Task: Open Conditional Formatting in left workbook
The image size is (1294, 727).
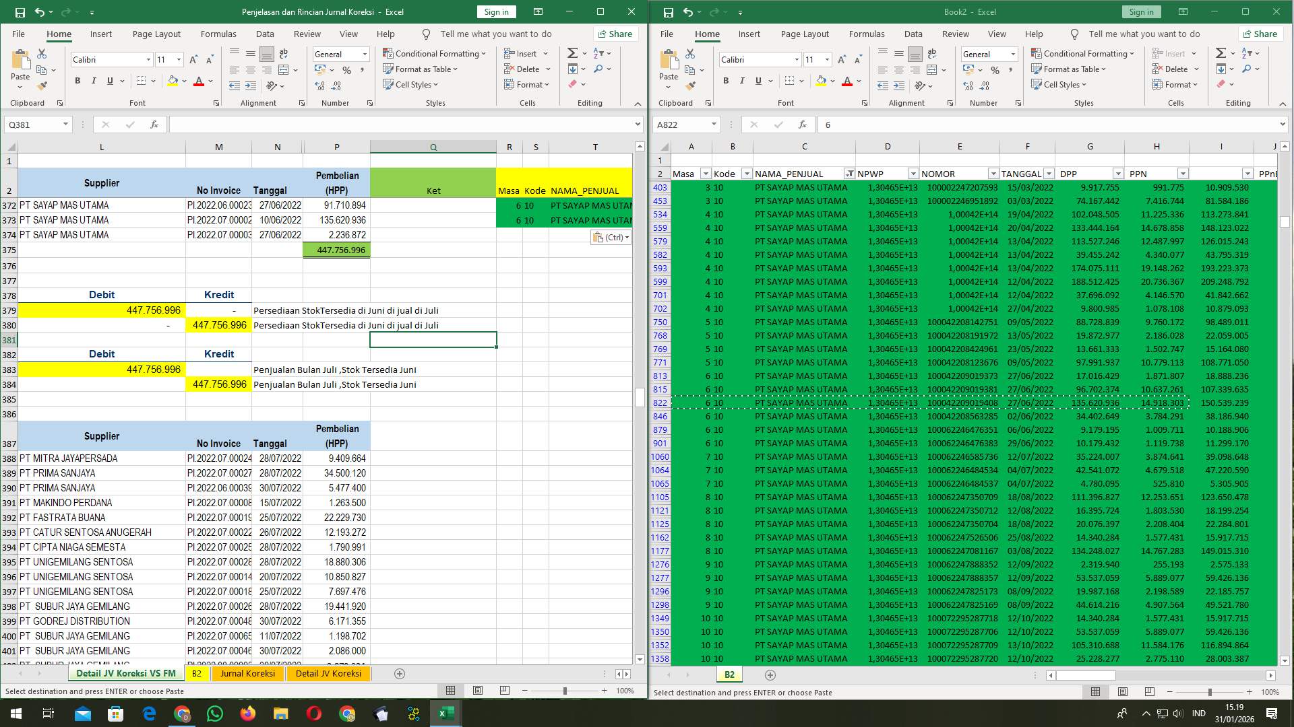Action: tap(435, 53)
